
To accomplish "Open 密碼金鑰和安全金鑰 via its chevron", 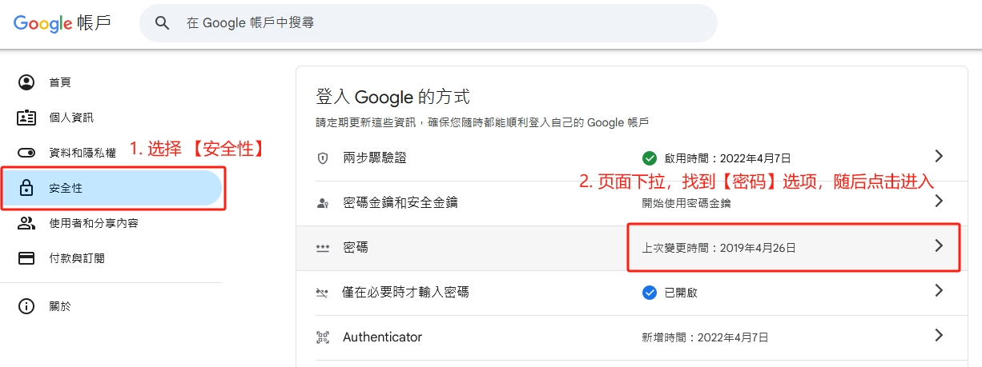I will point(940,201).
